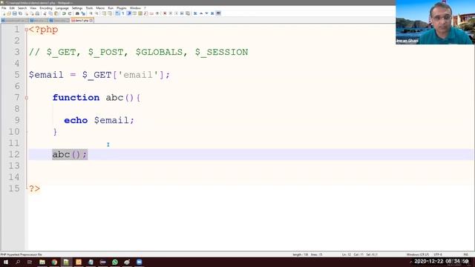Open the File menu
This screenshot has width=475, height=267.
tap(4, 8)
